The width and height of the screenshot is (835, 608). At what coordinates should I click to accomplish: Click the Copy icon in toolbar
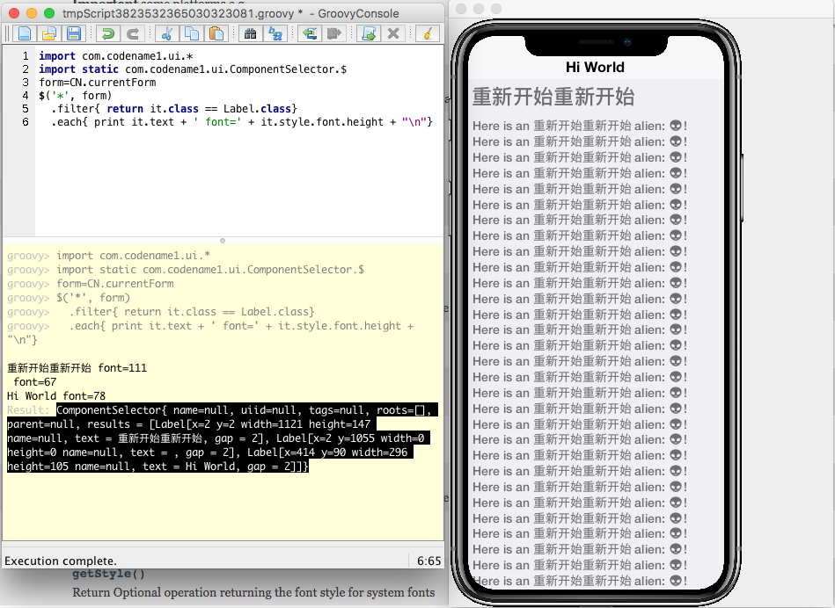tap(191, 34)
